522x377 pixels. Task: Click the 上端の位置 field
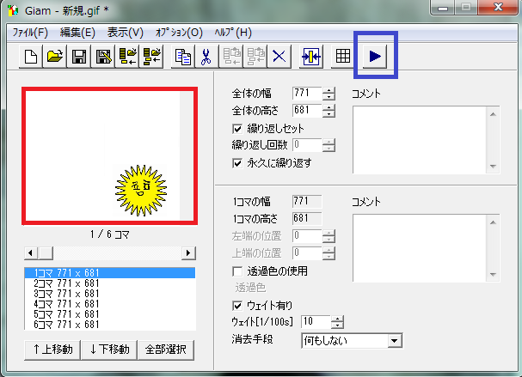click(x=307, y=253)
